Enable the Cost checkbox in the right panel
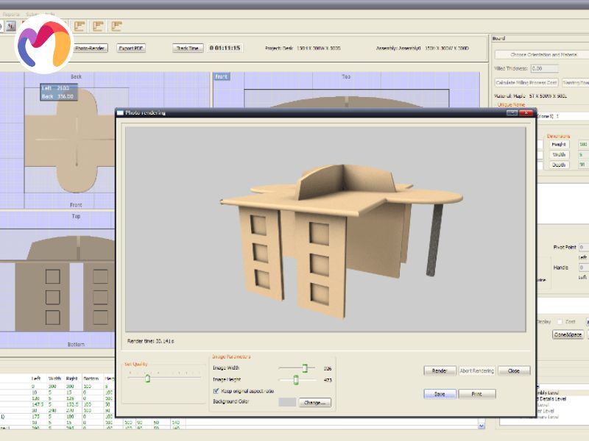This screenshot has width=589, height=441. pos(560,321)
